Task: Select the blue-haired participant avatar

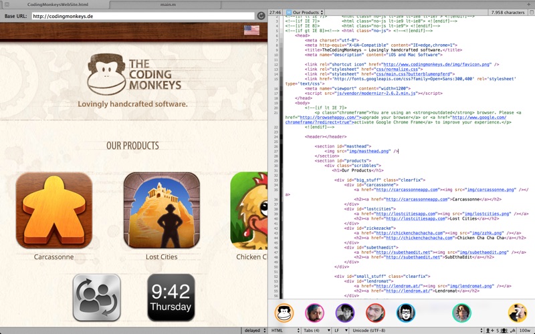Action: tap(314, 313)
